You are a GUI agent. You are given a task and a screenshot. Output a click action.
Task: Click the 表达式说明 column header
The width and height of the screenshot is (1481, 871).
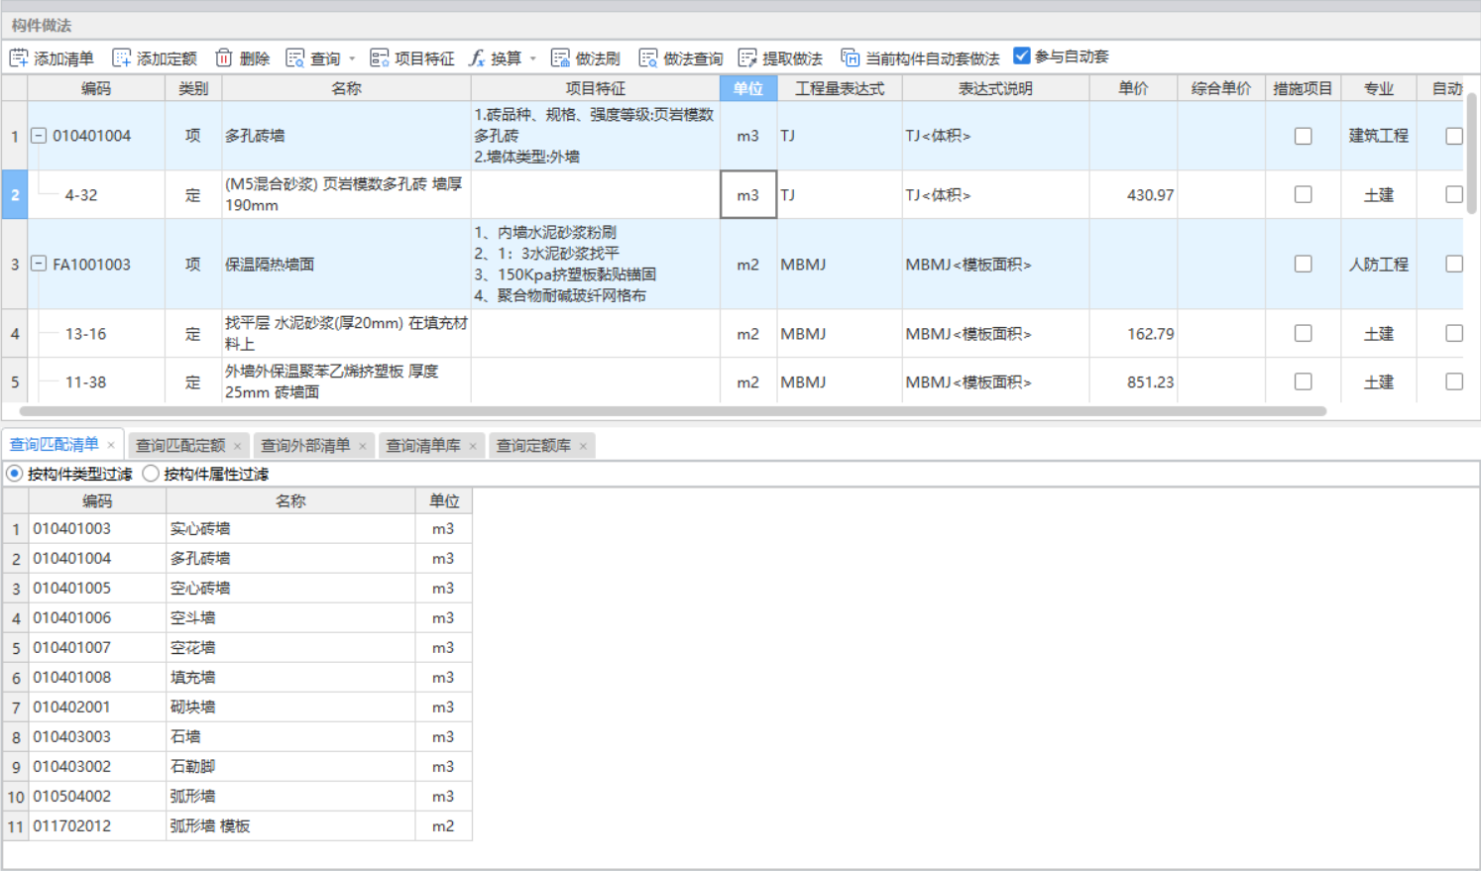point(995,88)
